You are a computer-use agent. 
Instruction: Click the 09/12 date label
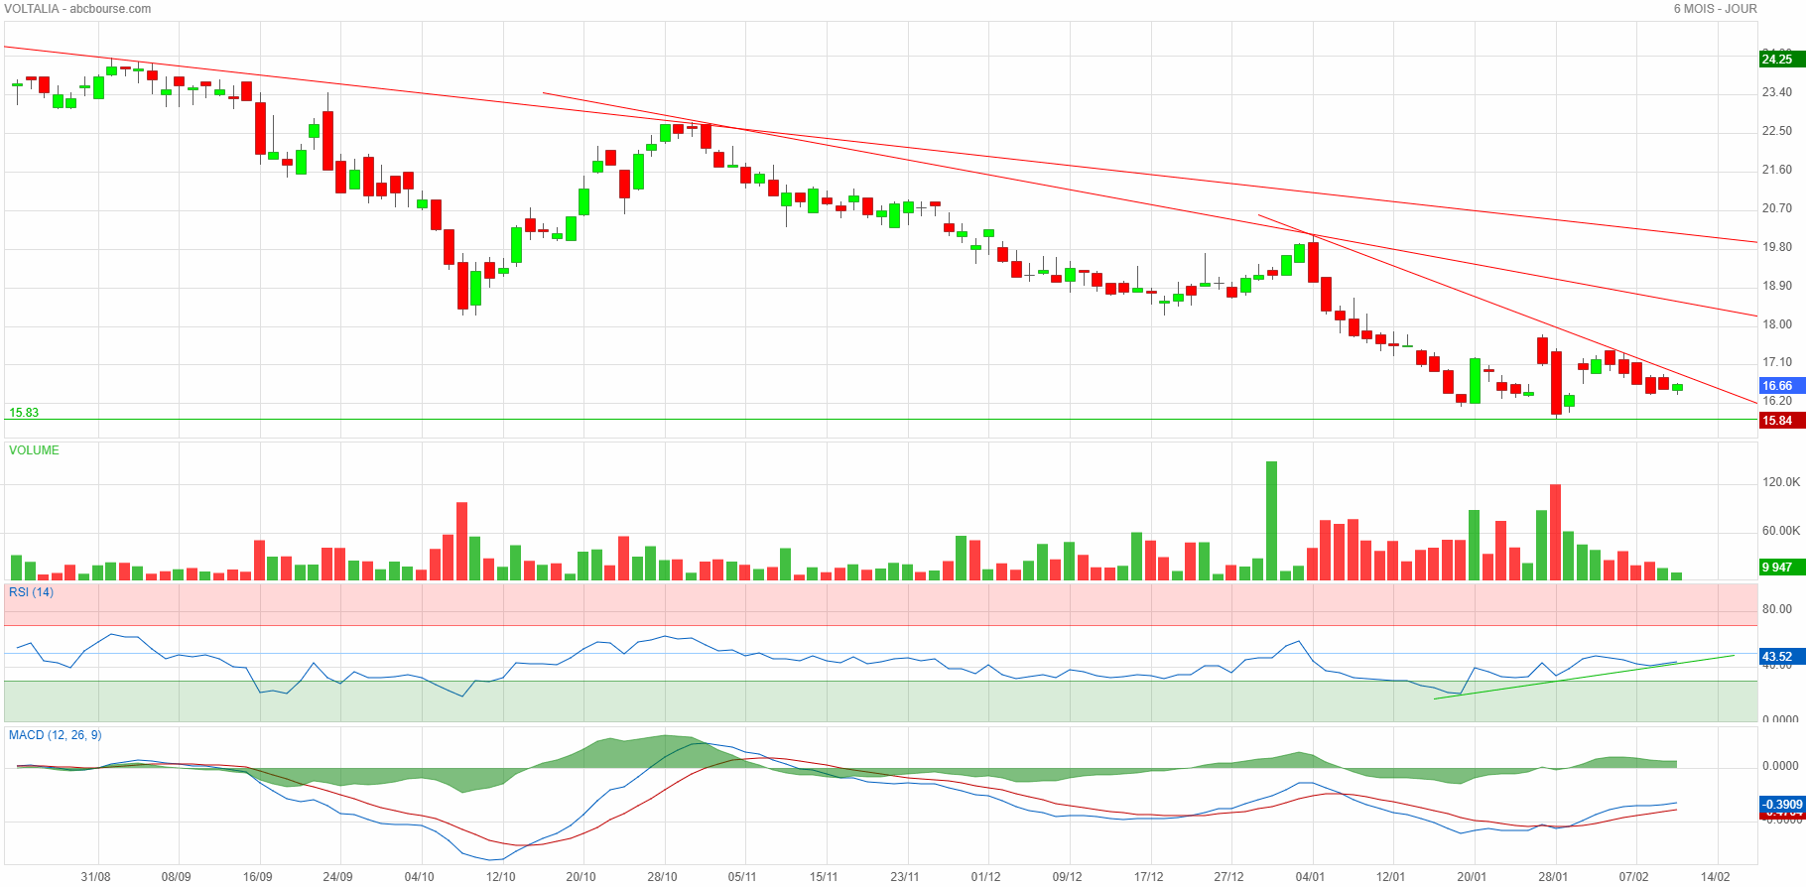pos(1067,877)
